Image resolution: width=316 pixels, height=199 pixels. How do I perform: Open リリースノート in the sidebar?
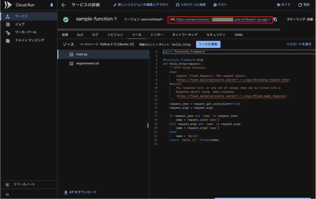point(29,184)
